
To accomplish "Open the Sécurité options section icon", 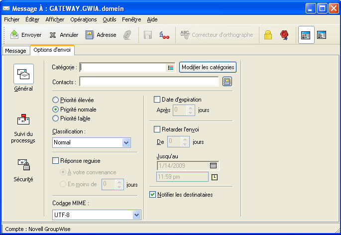I will (x=24, y=164).
